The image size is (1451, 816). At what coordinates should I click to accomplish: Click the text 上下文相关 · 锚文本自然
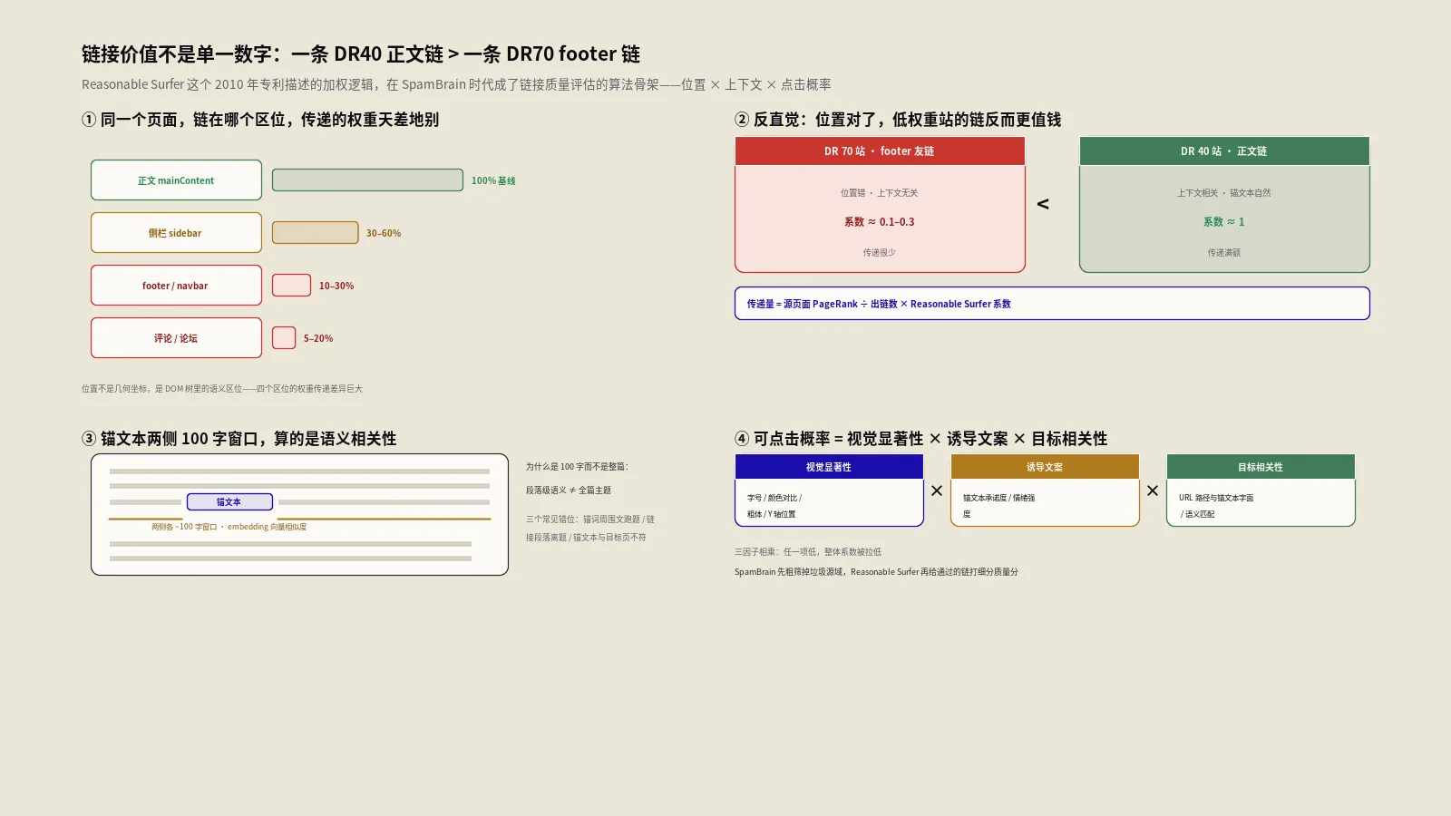click(1224, 193)
